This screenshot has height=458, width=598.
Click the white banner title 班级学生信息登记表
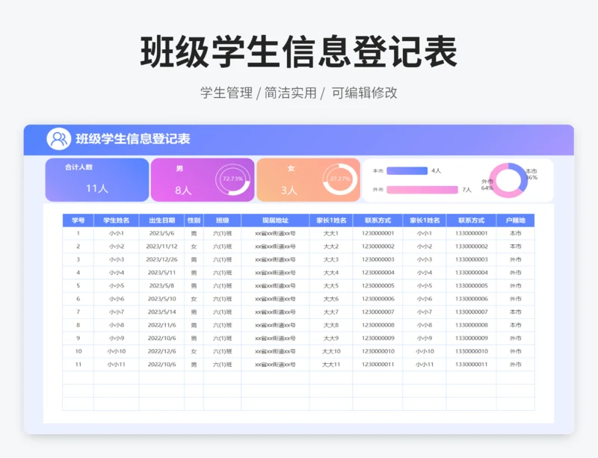(133, 139)
